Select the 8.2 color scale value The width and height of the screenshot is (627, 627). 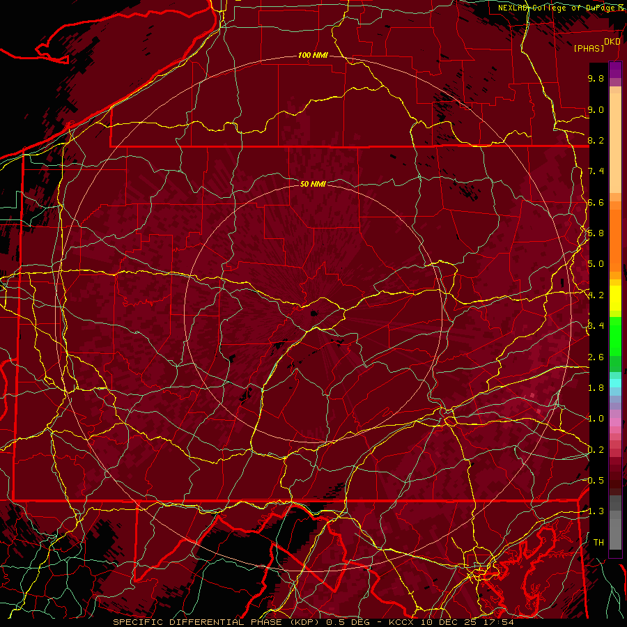click(x=596, y=140)
